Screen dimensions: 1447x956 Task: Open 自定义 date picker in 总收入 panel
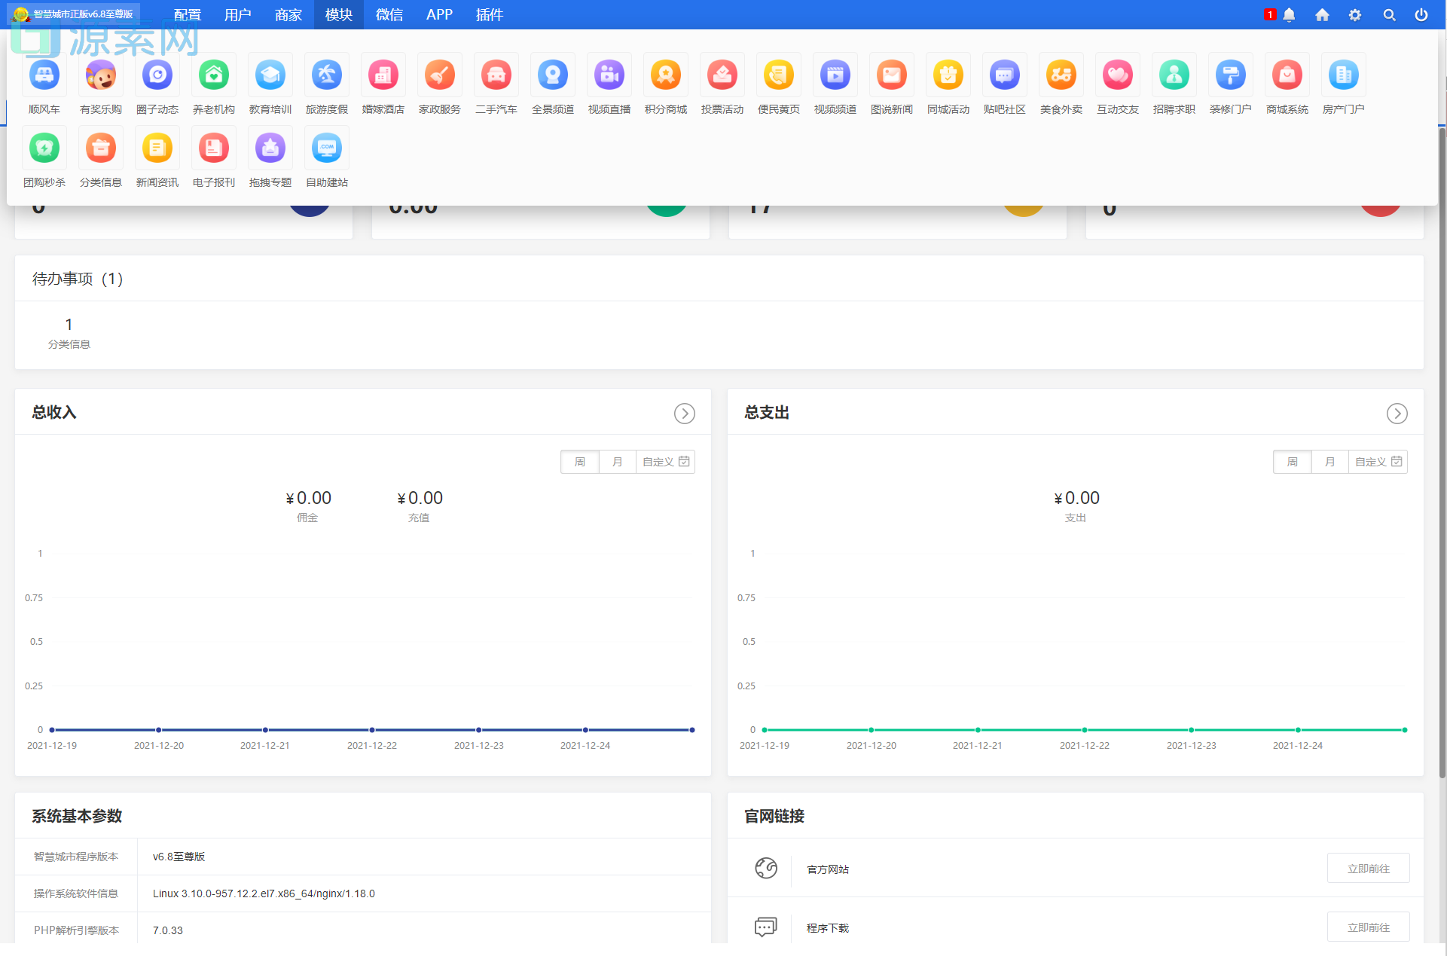click(x=665, y=462)
